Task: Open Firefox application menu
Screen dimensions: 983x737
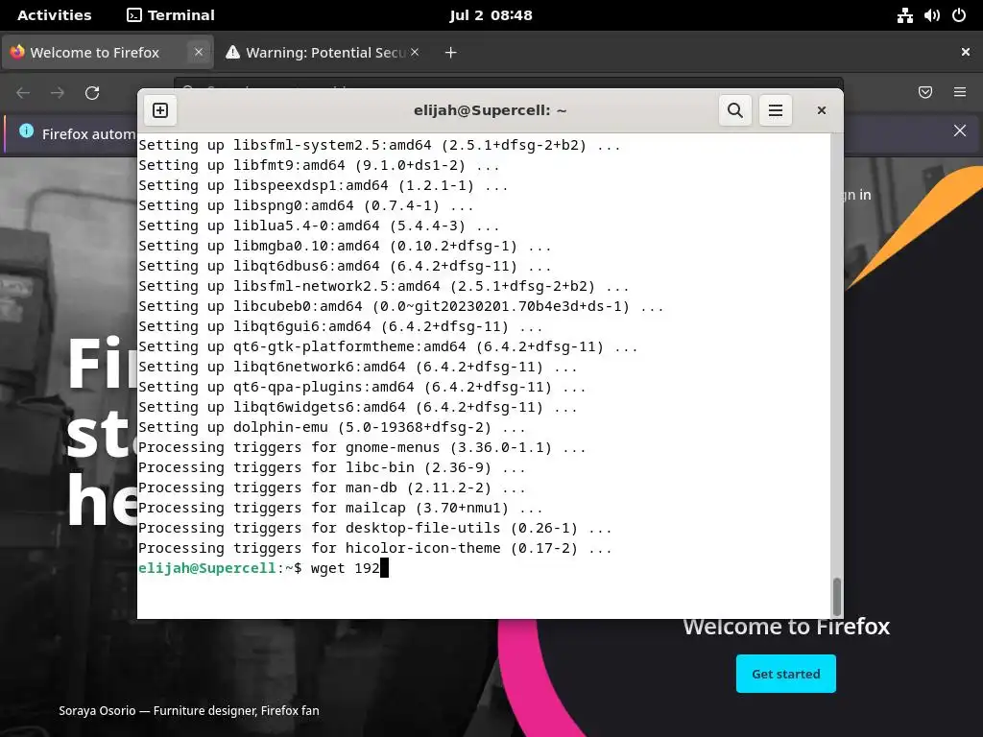Action: coord(960,92)
